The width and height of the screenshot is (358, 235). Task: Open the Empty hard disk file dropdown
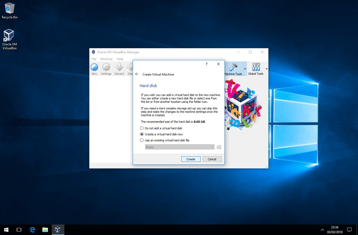(180, 147)
